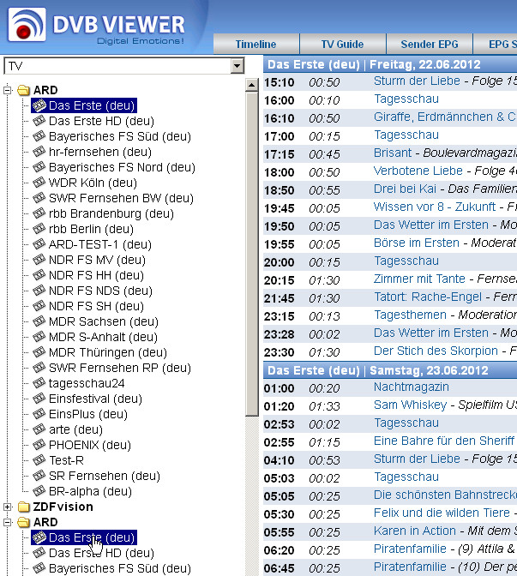The image size is (517, 576).
Task: Click channel icon beside SWR Fernsehen BW (deu)
Action: tap(39, 198)
